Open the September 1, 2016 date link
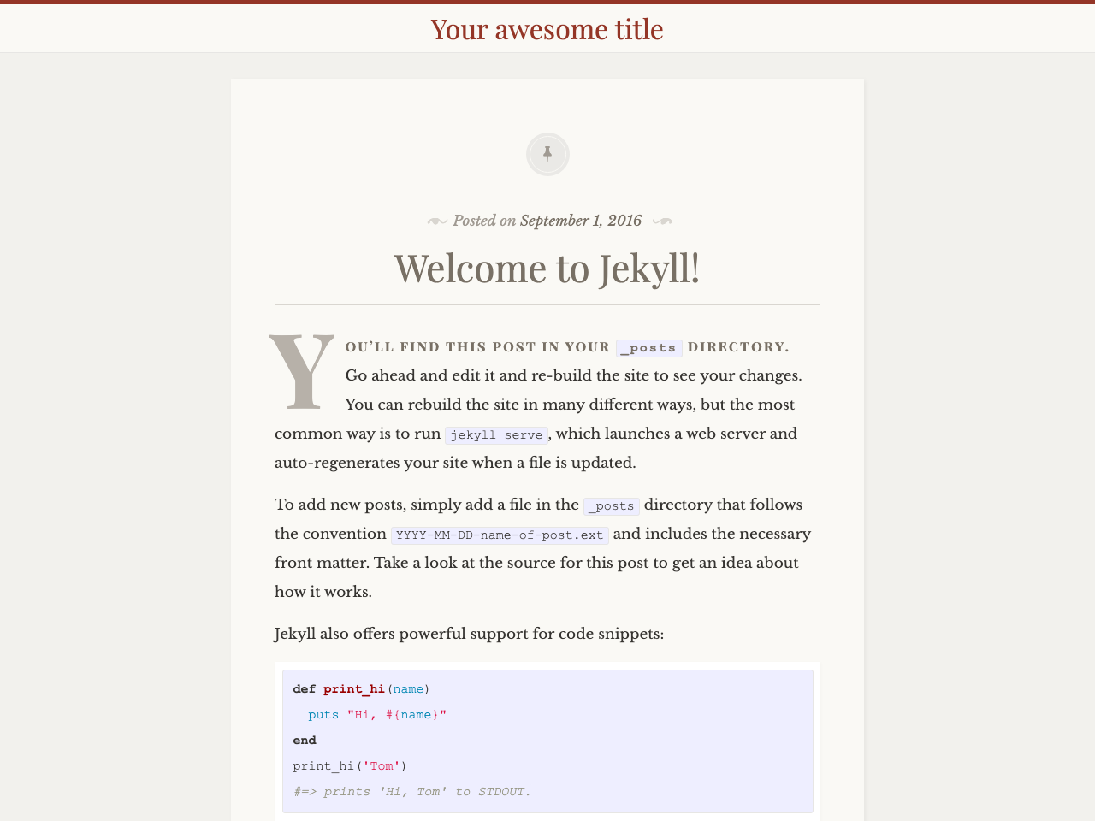This screenshot has height=821, width=1095. click(581, 221)
